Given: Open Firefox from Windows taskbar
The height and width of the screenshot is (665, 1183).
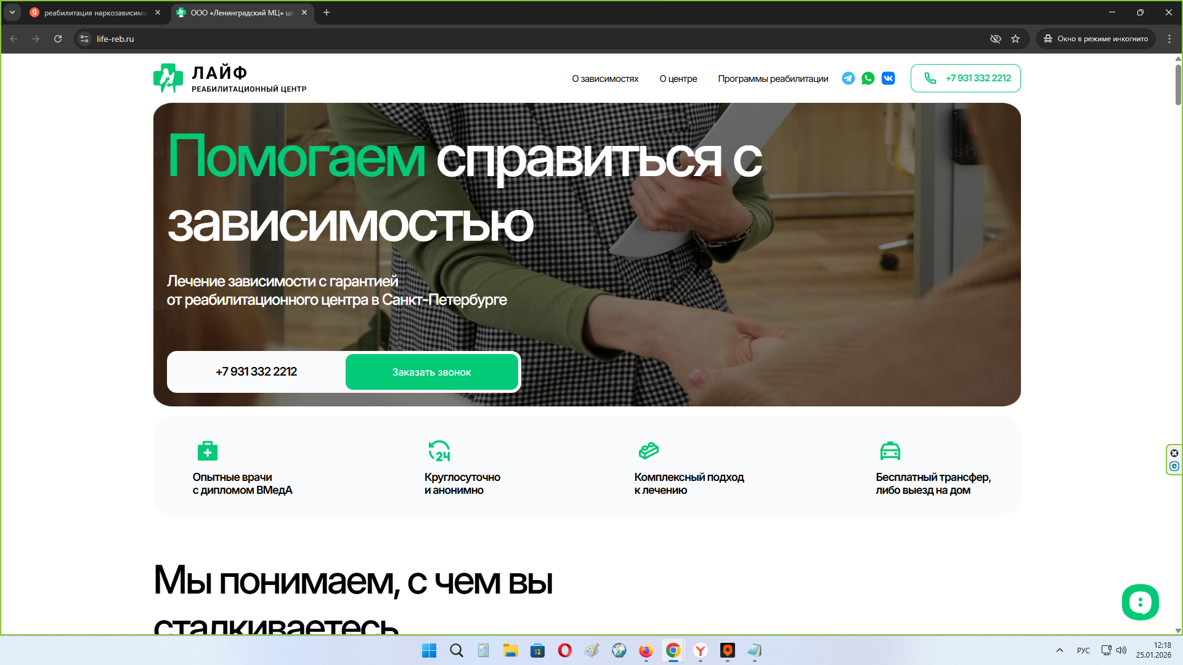Looking at the screenshot, I should (646, 650).
